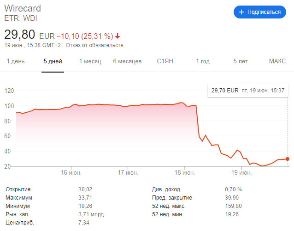Select the 1 день tab
Image resolution: width=294 pixels, height=231 pixels.
pos(16,61)
